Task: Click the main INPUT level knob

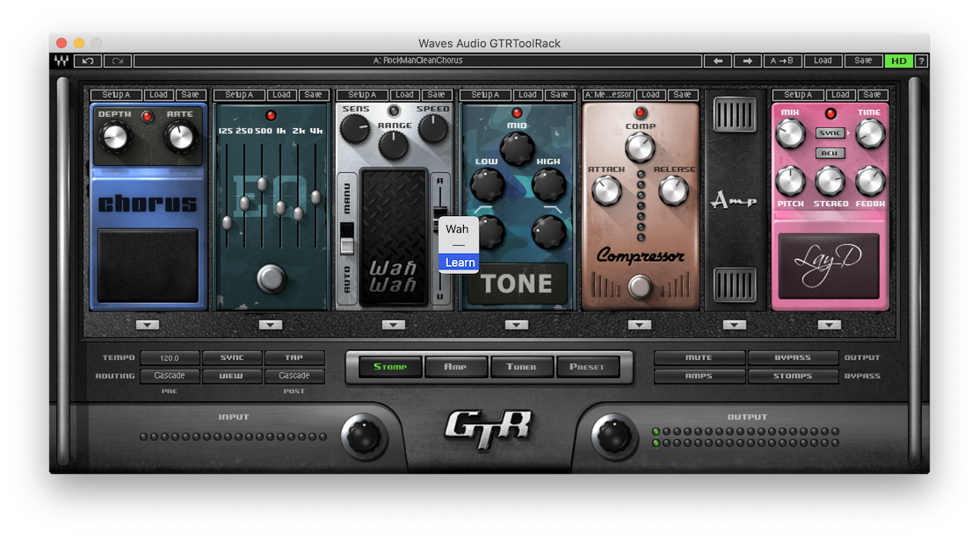Action: pyautogui.click(x=364, y=435)
